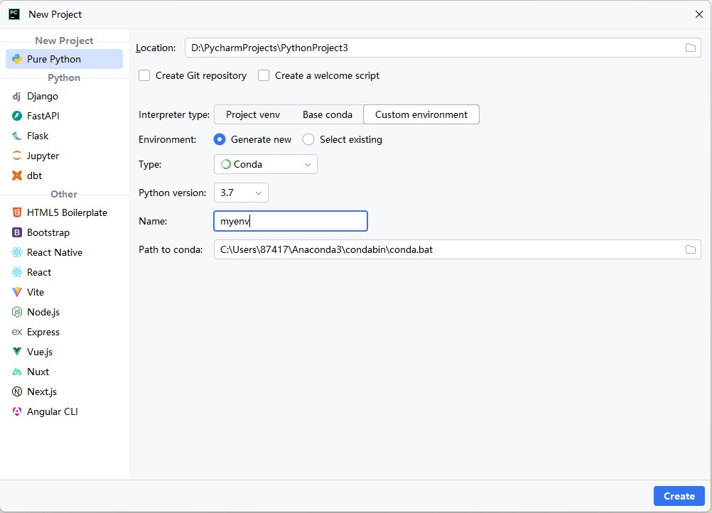This screenshot has height=513, width=712.
Task: Select Node.js project type
Action: pyautogui.click(x=64, y=312)
